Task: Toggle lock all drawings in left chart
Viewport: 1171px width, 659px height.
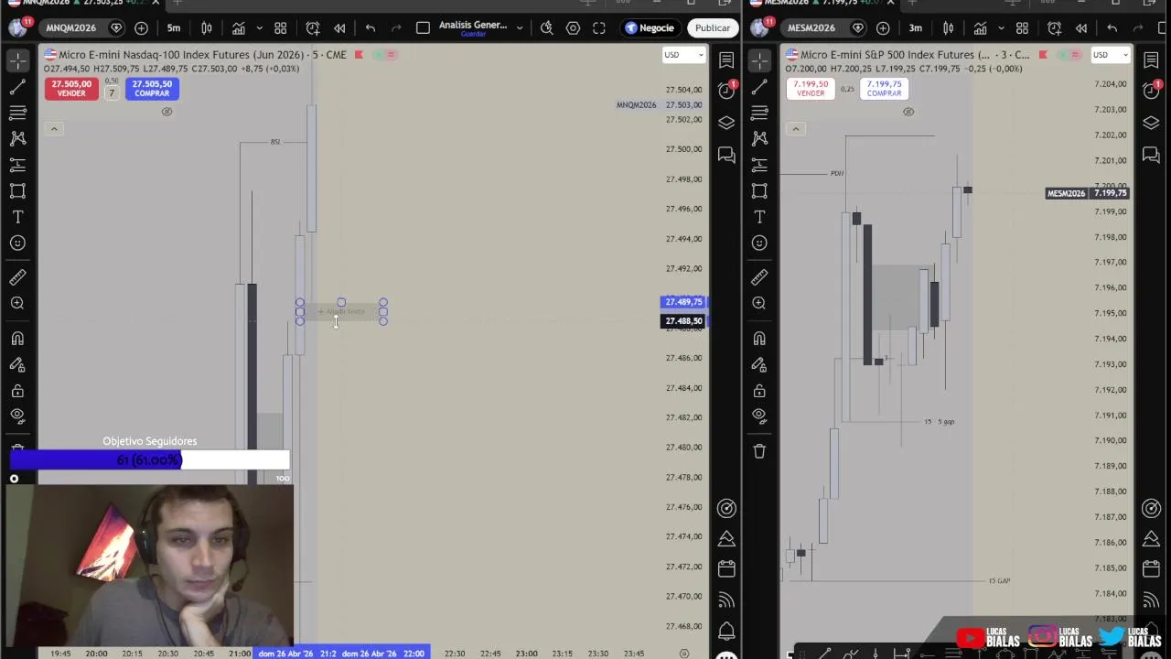Action: [x=17, y=391]
